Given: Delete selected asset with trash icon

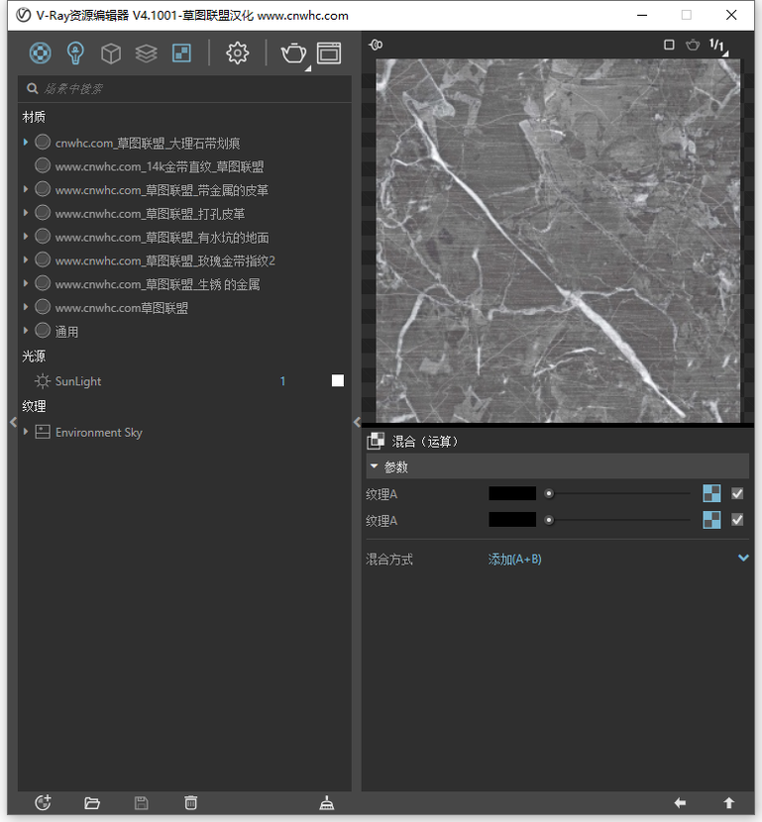Looking at the screenshot, I should point(191,802).
